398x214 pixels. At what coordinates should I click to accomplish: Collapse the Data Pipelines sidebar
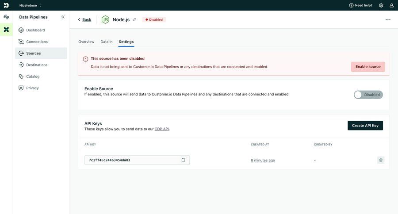click(x=63, y=17)
